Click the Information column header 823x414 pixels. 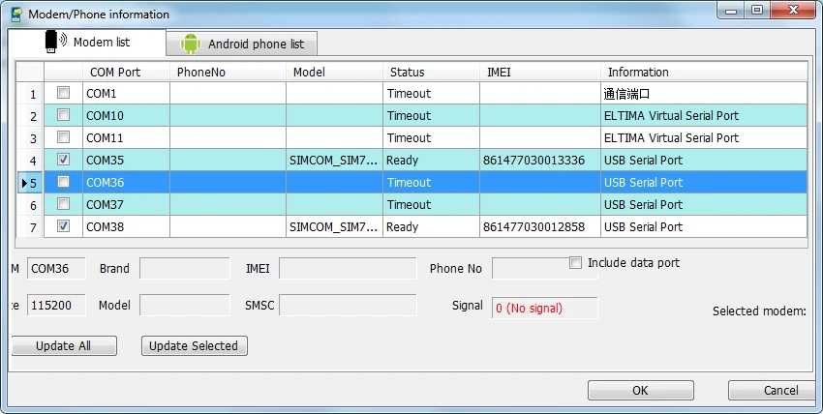pyautogui.click(x=704, y=72)
